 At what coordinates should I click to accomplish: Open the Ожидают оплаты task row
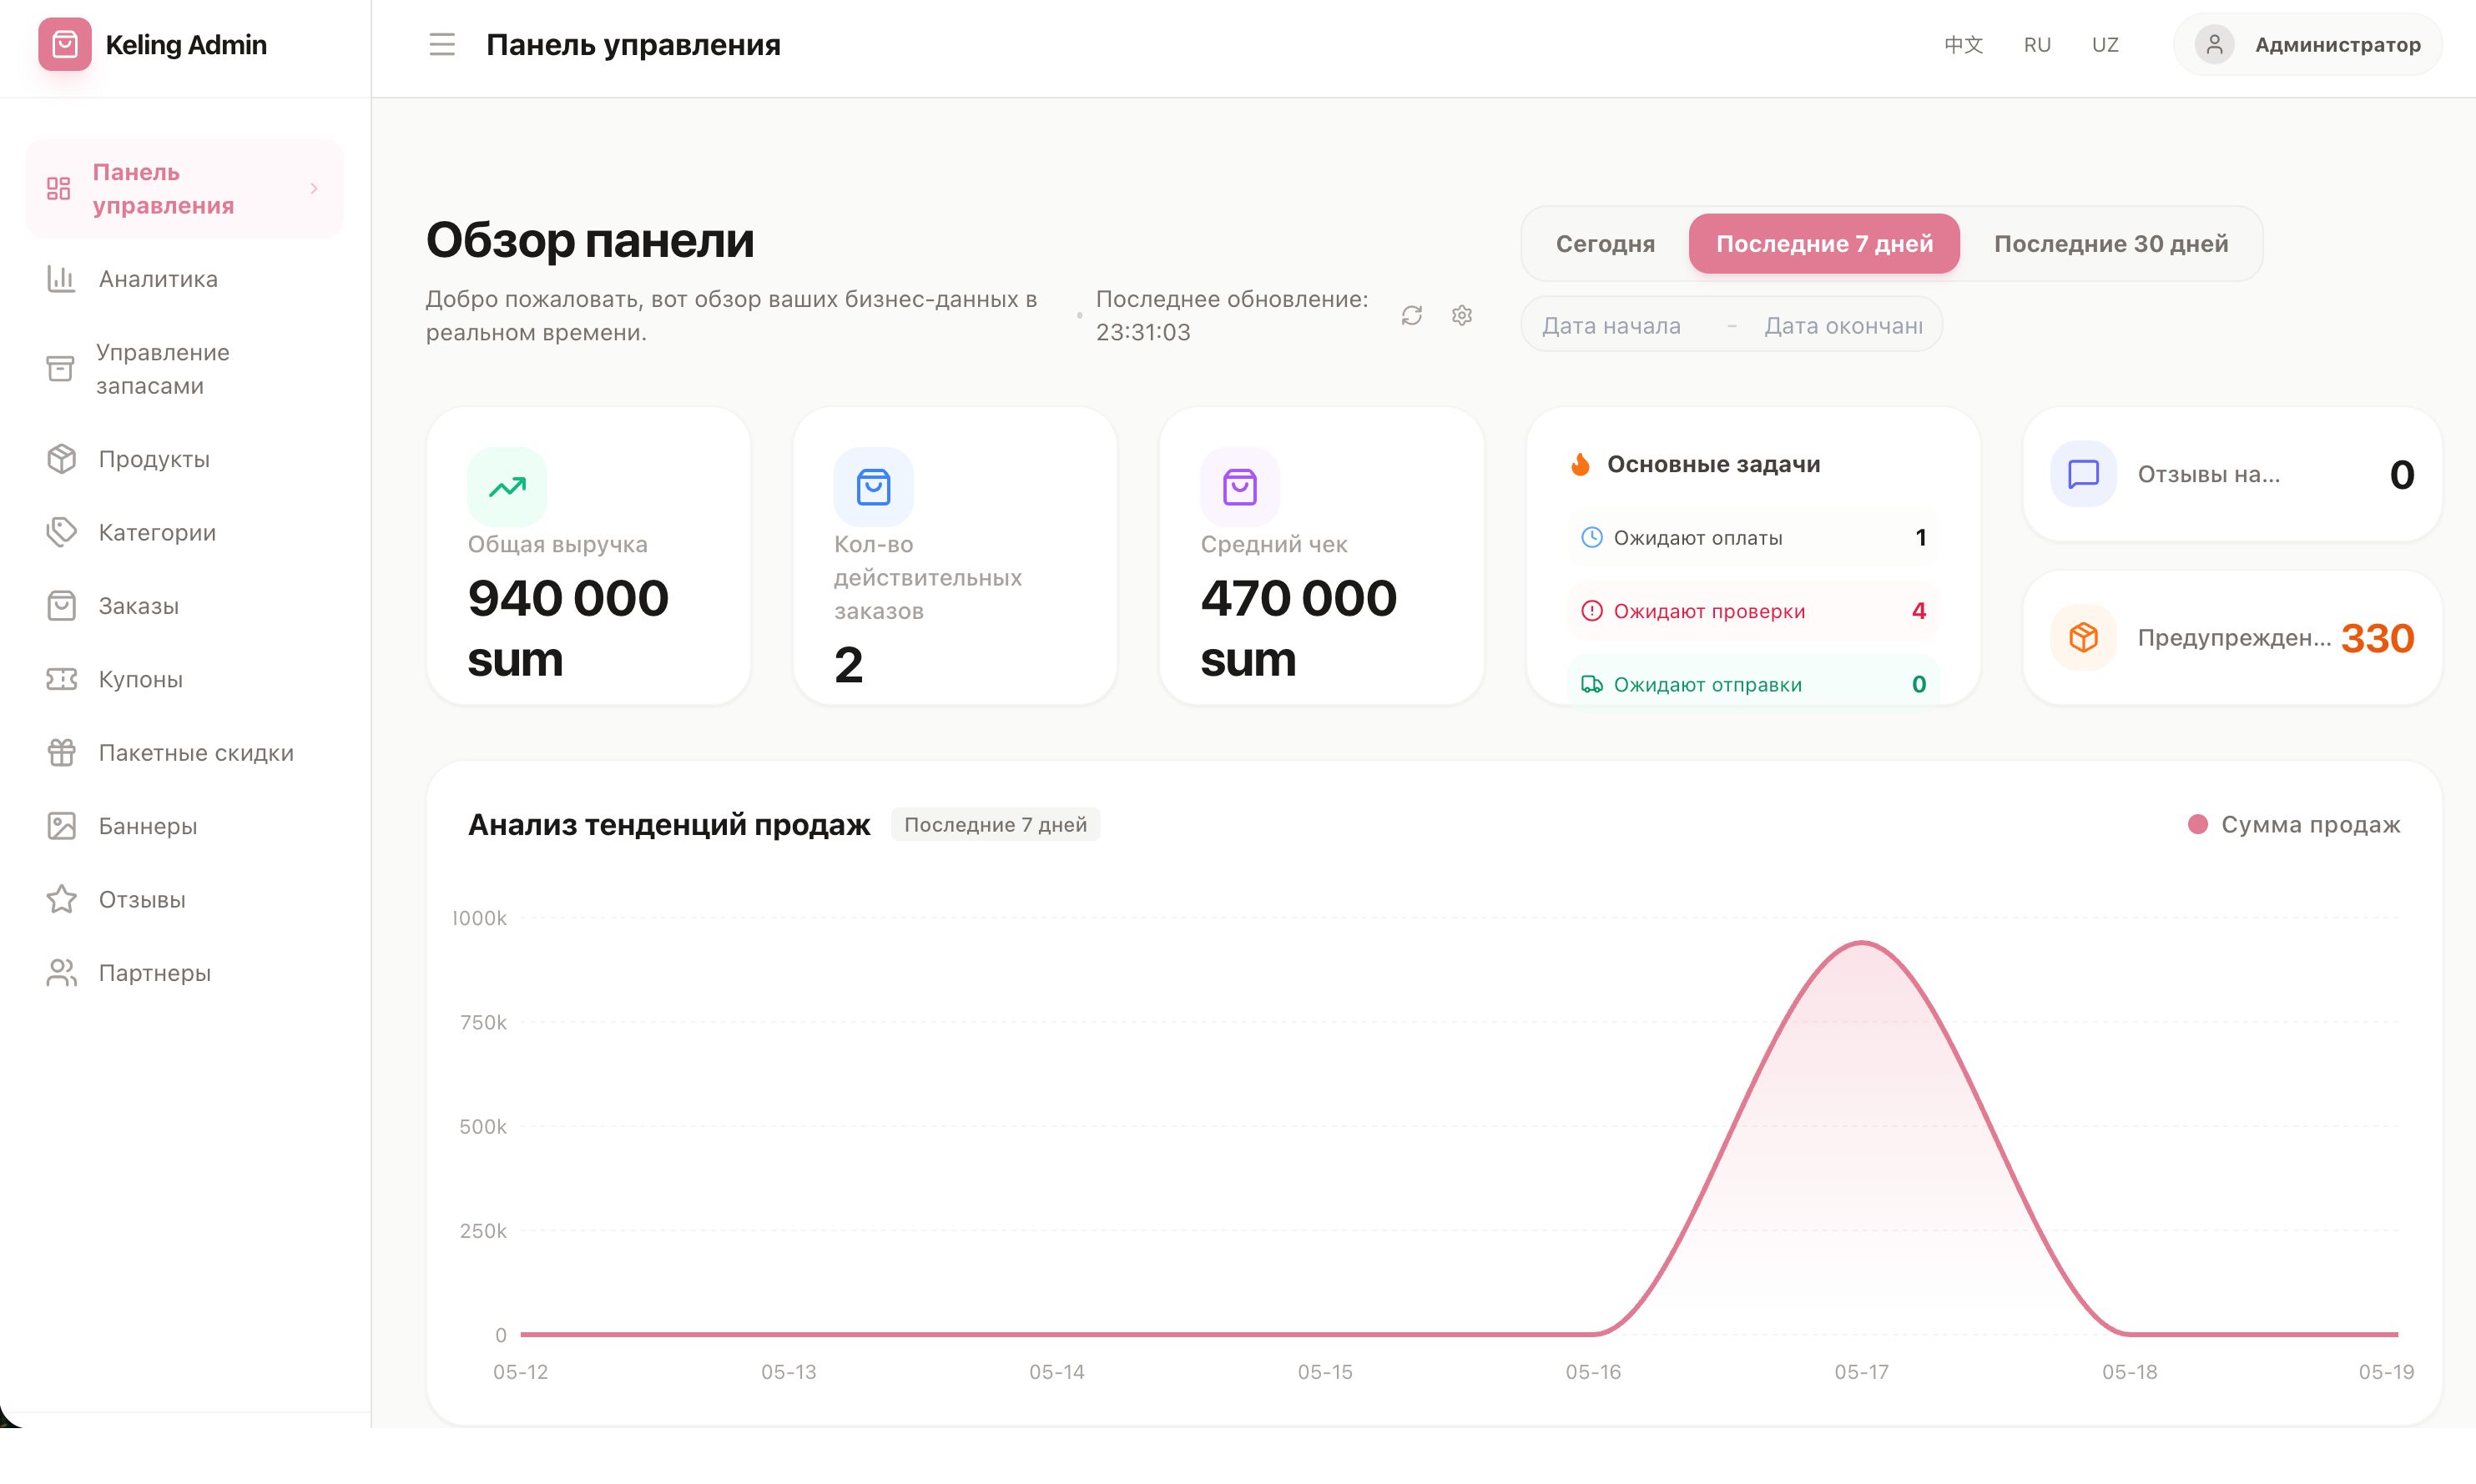[1752, 537]
